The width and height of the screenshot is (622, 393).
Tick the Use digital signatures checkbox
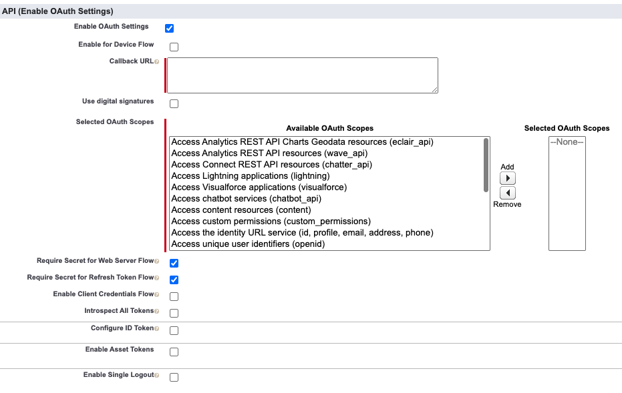click(x=174, y=104)
